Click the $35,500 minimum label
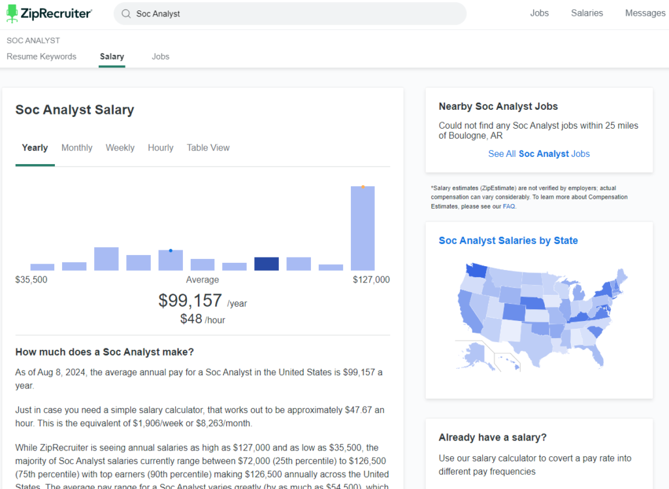Viewport: 669px width, 489px height. (31, 280)
